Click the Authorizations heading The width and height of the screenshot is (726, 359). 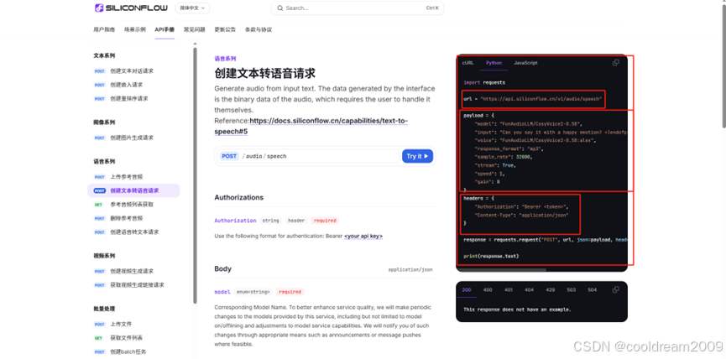point(239,198)
